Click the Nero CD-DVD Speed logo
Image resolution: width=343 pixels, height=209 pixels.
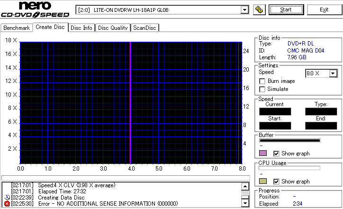tap(35, 9)
